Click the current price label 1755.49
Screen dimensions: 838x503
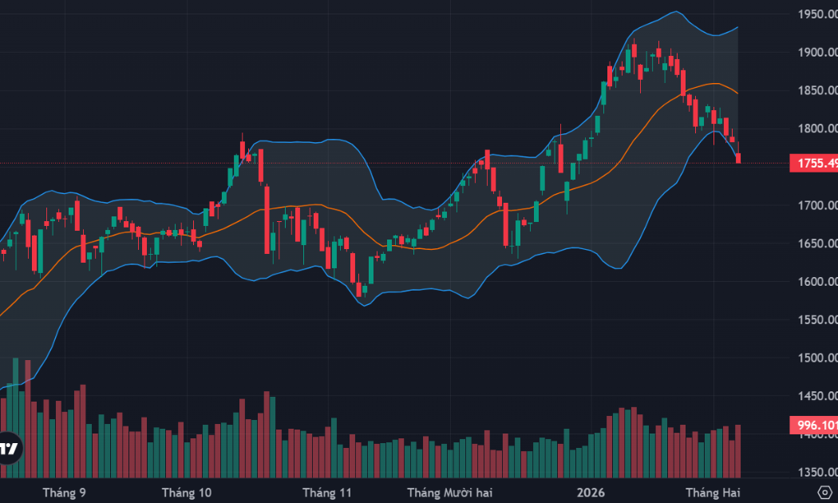tap(813, 164)
